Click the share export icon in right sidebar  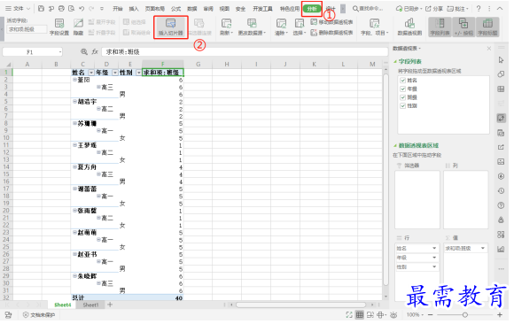tap(501, 147)
